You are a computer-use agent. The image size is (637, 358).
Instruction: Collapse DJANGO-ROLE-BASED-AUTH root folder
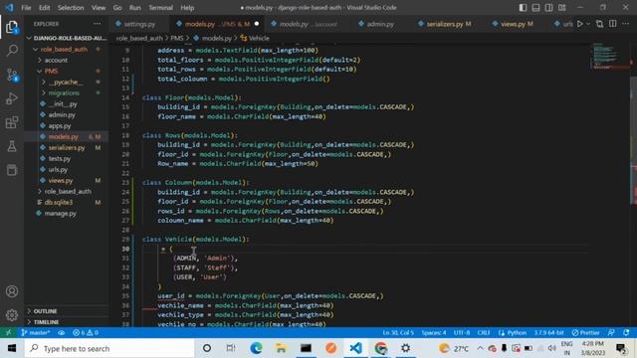pyautogui.click(x=68, y=38)
